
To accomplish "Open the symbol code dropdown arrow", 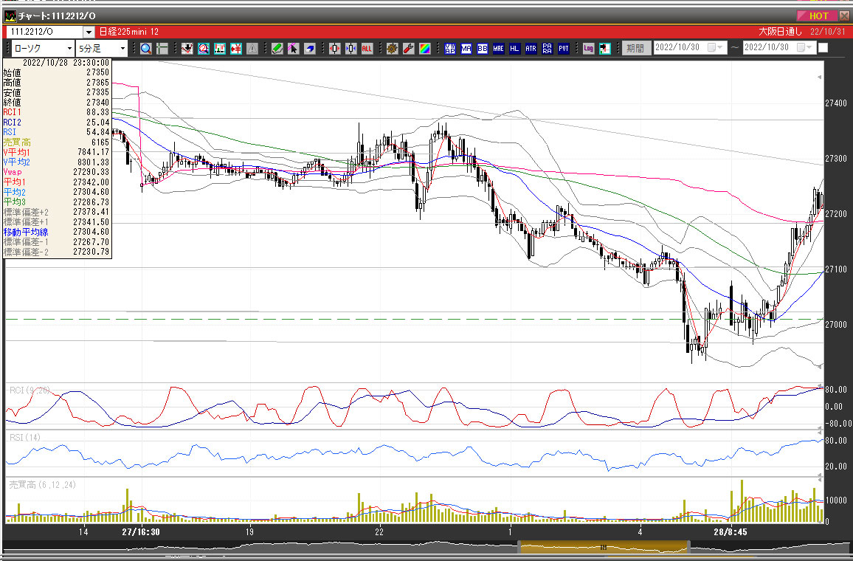I will click(89, 32).
